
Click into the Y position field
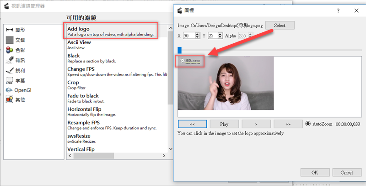point(213,36)
